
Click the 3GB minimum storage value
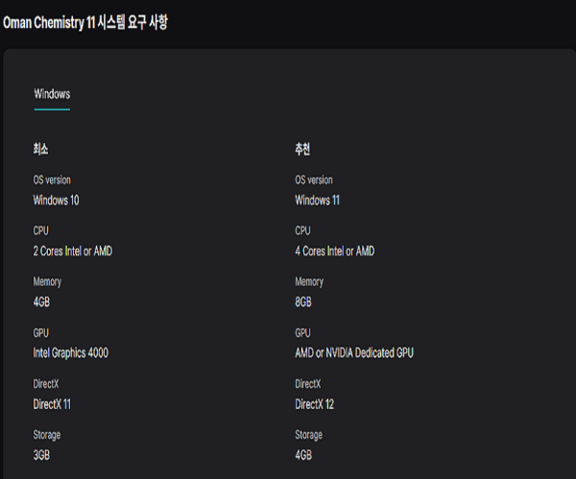(43, 455)
